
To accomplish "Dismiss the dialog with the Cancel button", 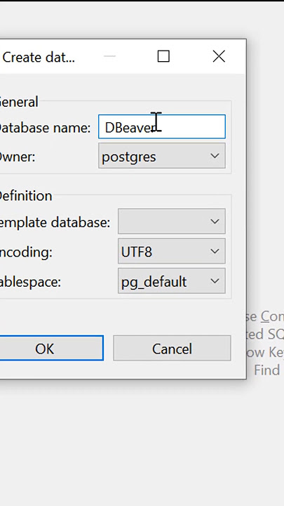I will (172, 348).
